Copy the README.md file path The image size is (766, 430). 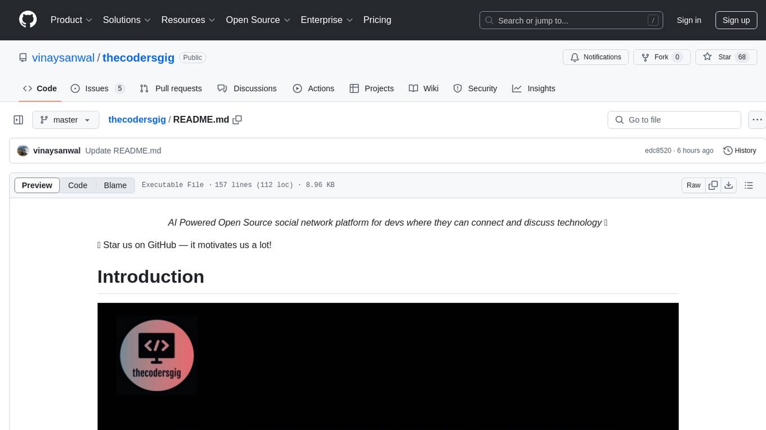pyautogui.click(x=237, y=119)
